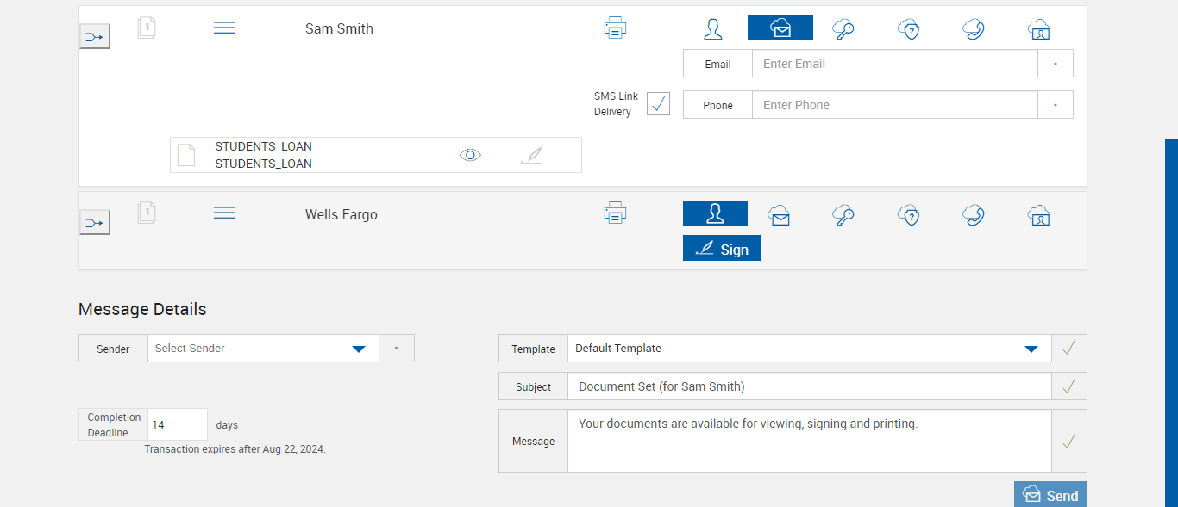Click the Enter Email input field

[x=894, y=64]
